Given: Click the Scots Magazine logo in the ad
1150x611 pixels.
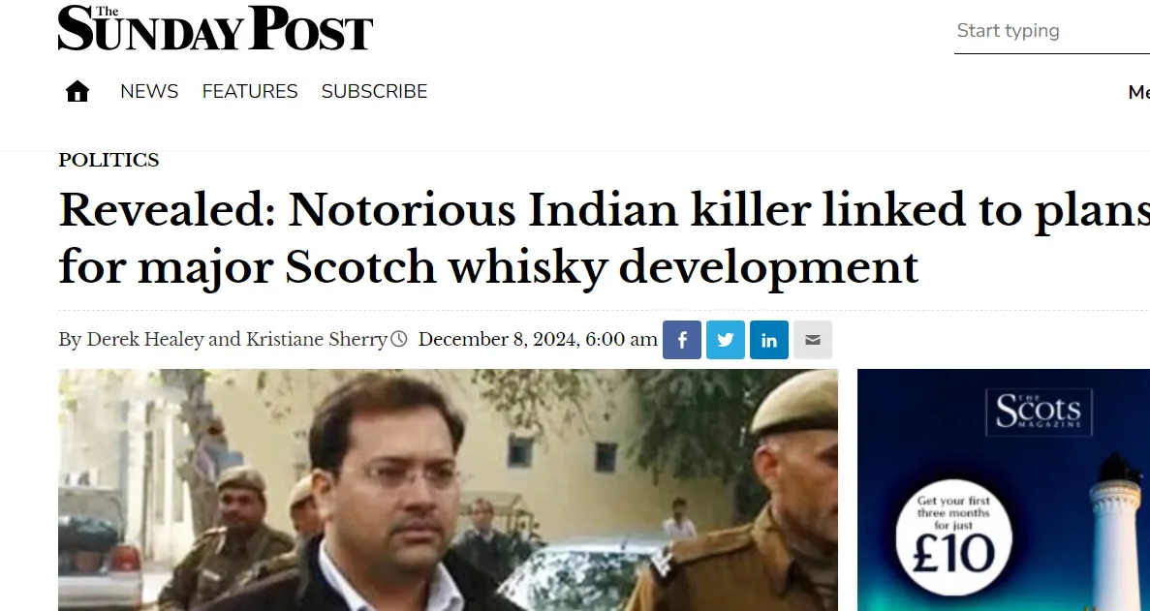Looking at the screenshot, I should [1039, 412].
